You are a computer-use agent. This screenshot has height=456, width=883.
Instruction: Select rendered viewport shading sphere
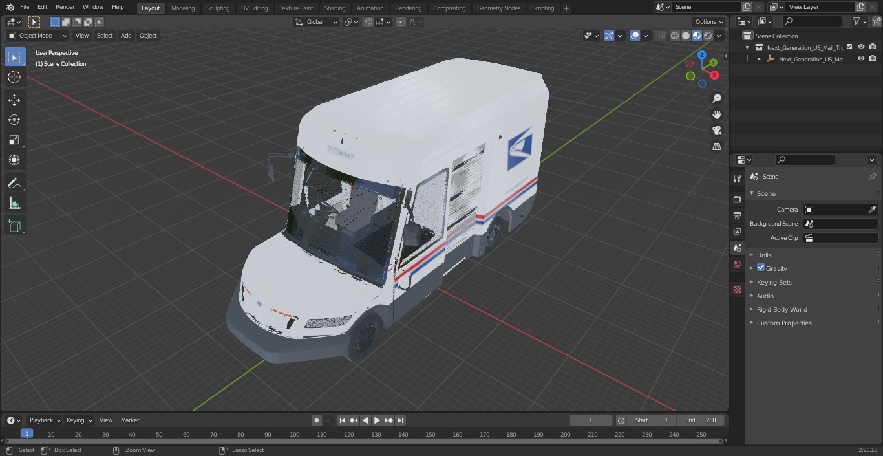point(708,36)
